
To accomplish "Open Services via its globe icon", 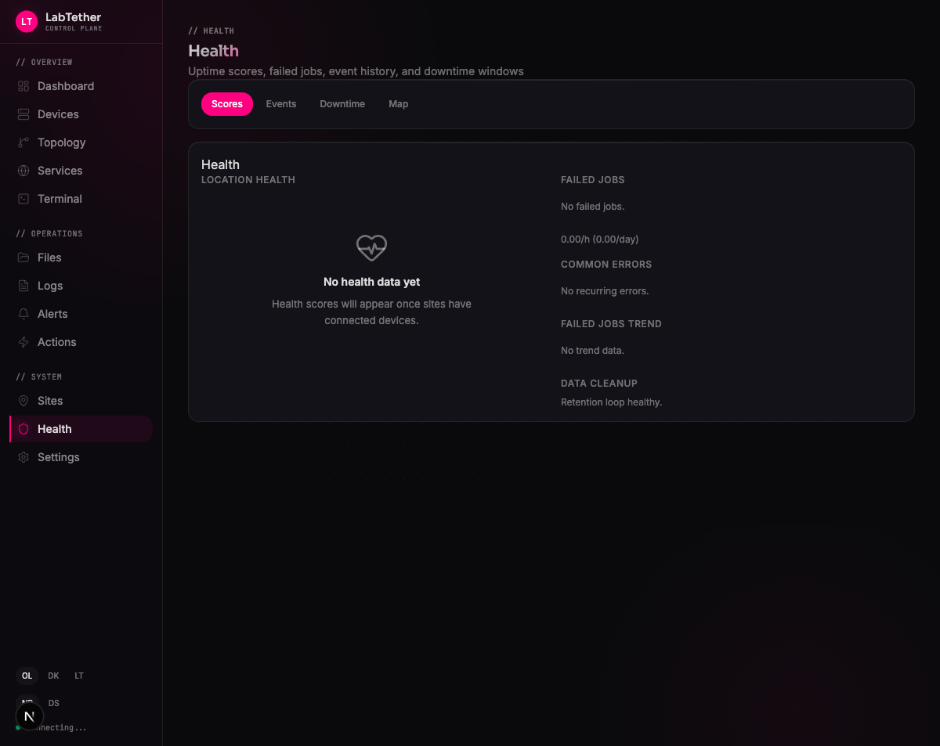I will pos(23,171).
